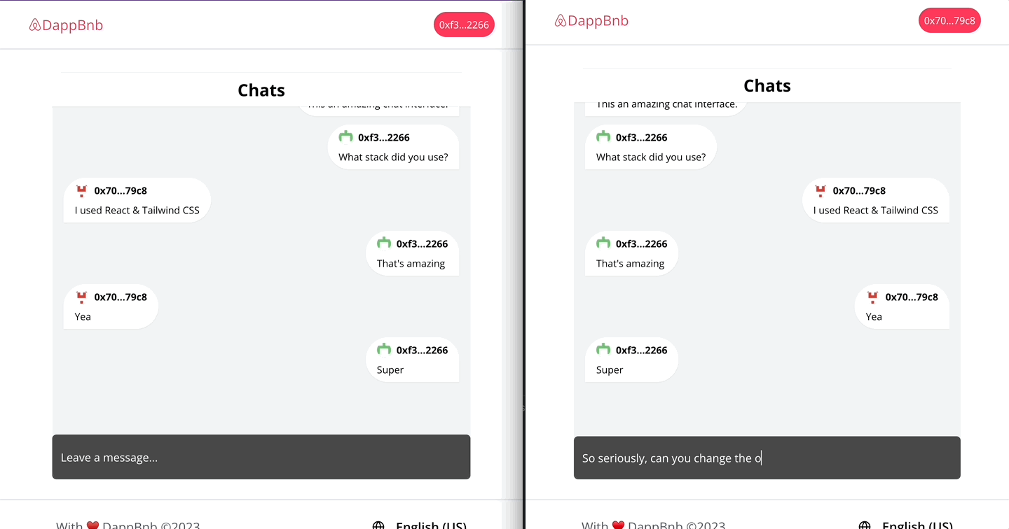Viewport: 1009px width, 529px height.
Task: Click red avatar on right pane's 'Yea' message
Action: click(x=873, y=297)
